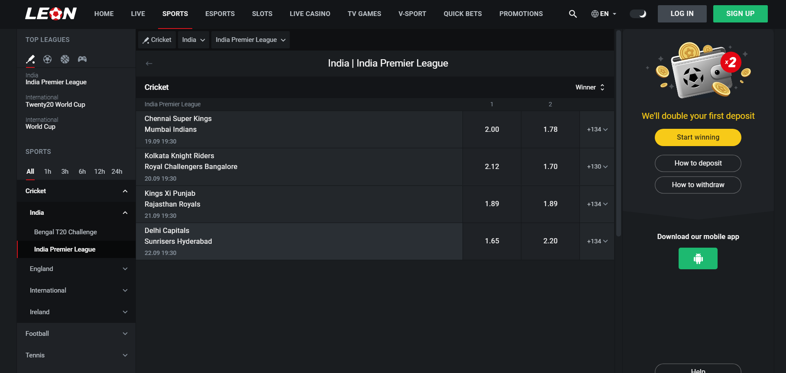Click the LEON logo
The height and width of the screenshot is (373, 786).
[51, 14]
